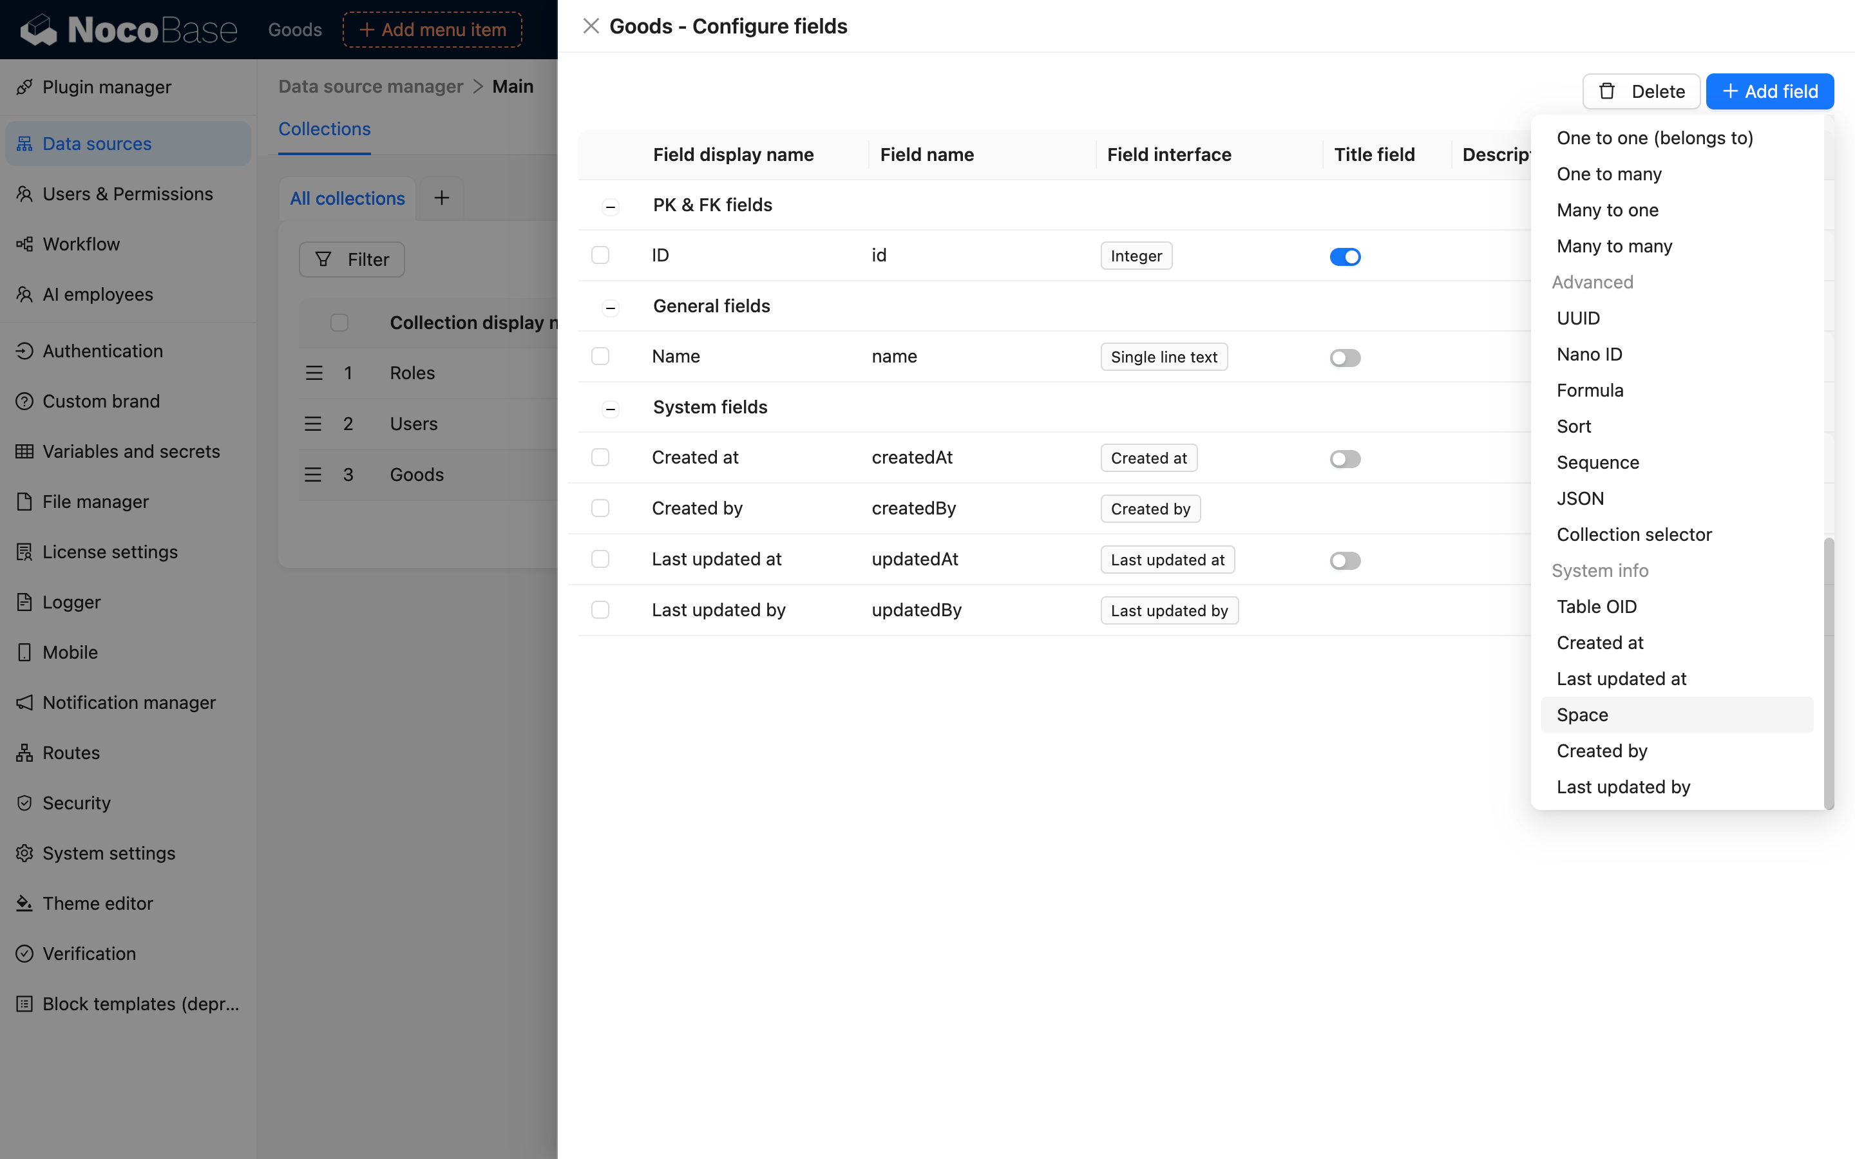Click the Theme editor paint icon
This screenshot has width=1855, height=1159.
click(x=24, y=904)
